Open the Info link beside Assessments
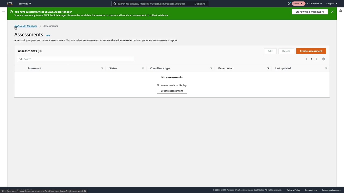 coord(48,35)
